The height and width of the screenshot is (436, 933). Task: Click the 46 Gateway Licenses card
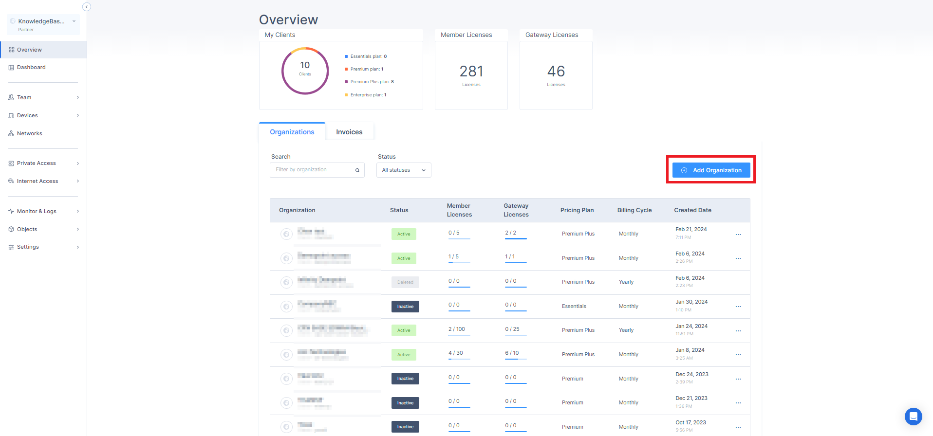pyautogui.click(x=556, y=75)
